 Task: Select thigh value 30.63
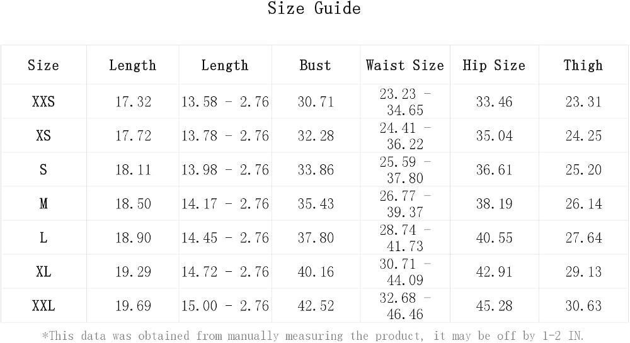[x=583, y=306]
